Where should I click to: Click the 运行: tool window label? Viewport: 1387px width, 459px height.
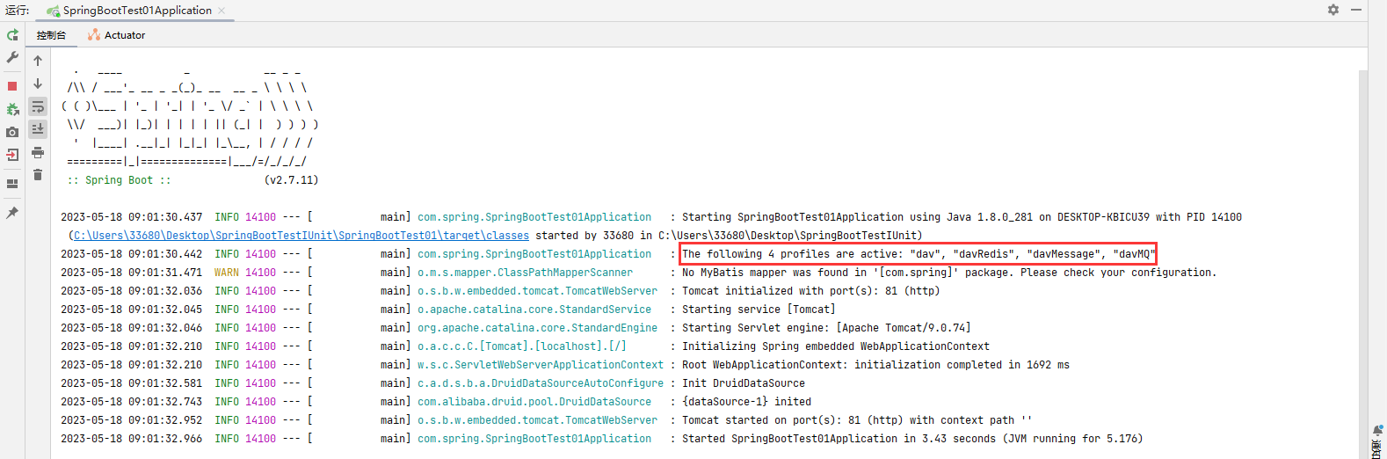click(17, 11)
